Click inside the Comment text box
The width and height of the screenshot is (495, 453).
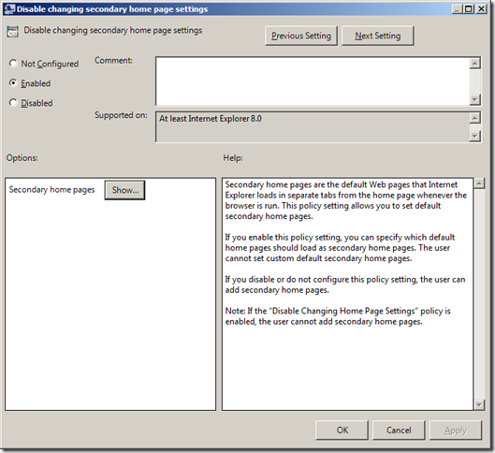point(313,81)
